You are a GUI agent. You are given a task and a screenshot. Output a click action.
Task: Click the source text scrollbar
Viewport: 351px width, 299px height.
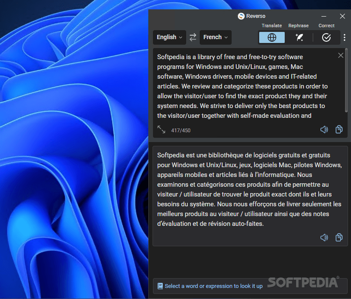(346, 80)
